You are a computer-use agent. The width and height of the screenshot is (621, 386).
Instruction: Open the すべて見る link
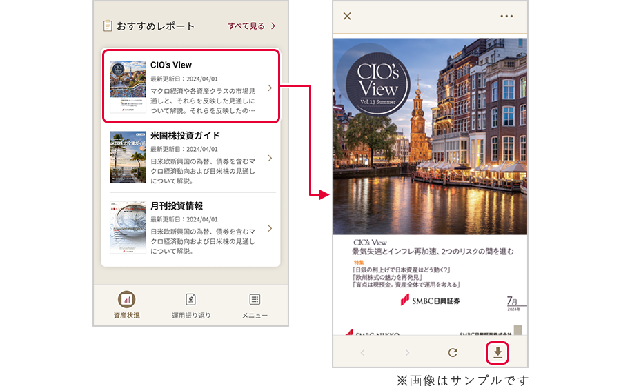pos(251,26)
